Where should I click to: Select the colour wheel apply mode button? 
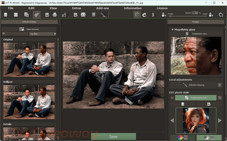pos(183,137)
